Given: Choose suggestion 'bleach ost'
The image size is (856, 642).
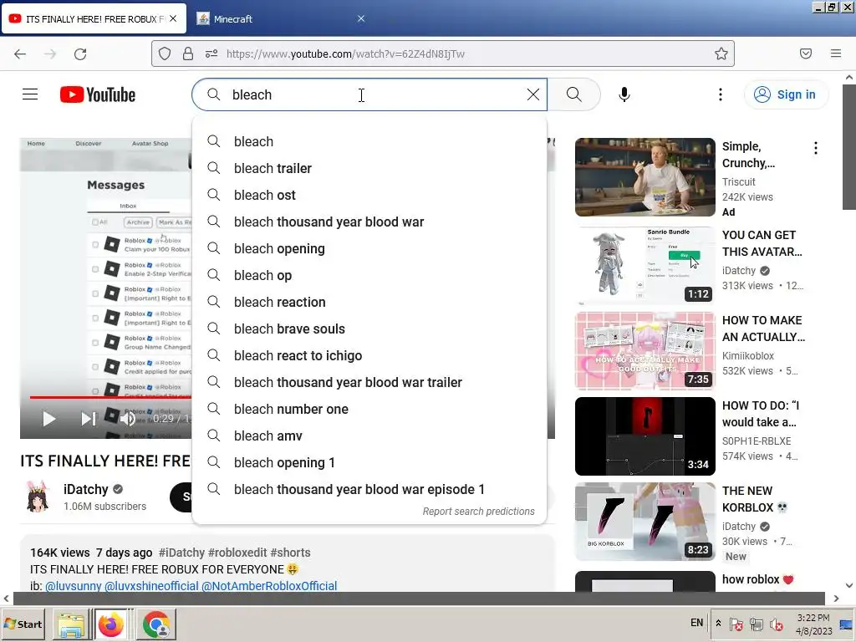Looking at the screenshot, I should (x=369, y=195).
